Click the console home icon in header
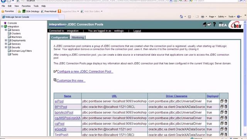Screen dimensions: 247x139 [x=205, y=24]
